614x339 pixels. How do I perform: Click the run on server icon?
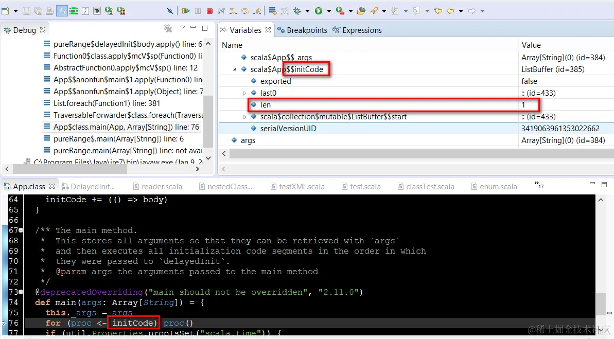(x=109, y=11)
